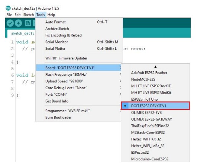Choose Auto Format from Tools menu
This screenshot has height=163, width=197.
point(79,22)
